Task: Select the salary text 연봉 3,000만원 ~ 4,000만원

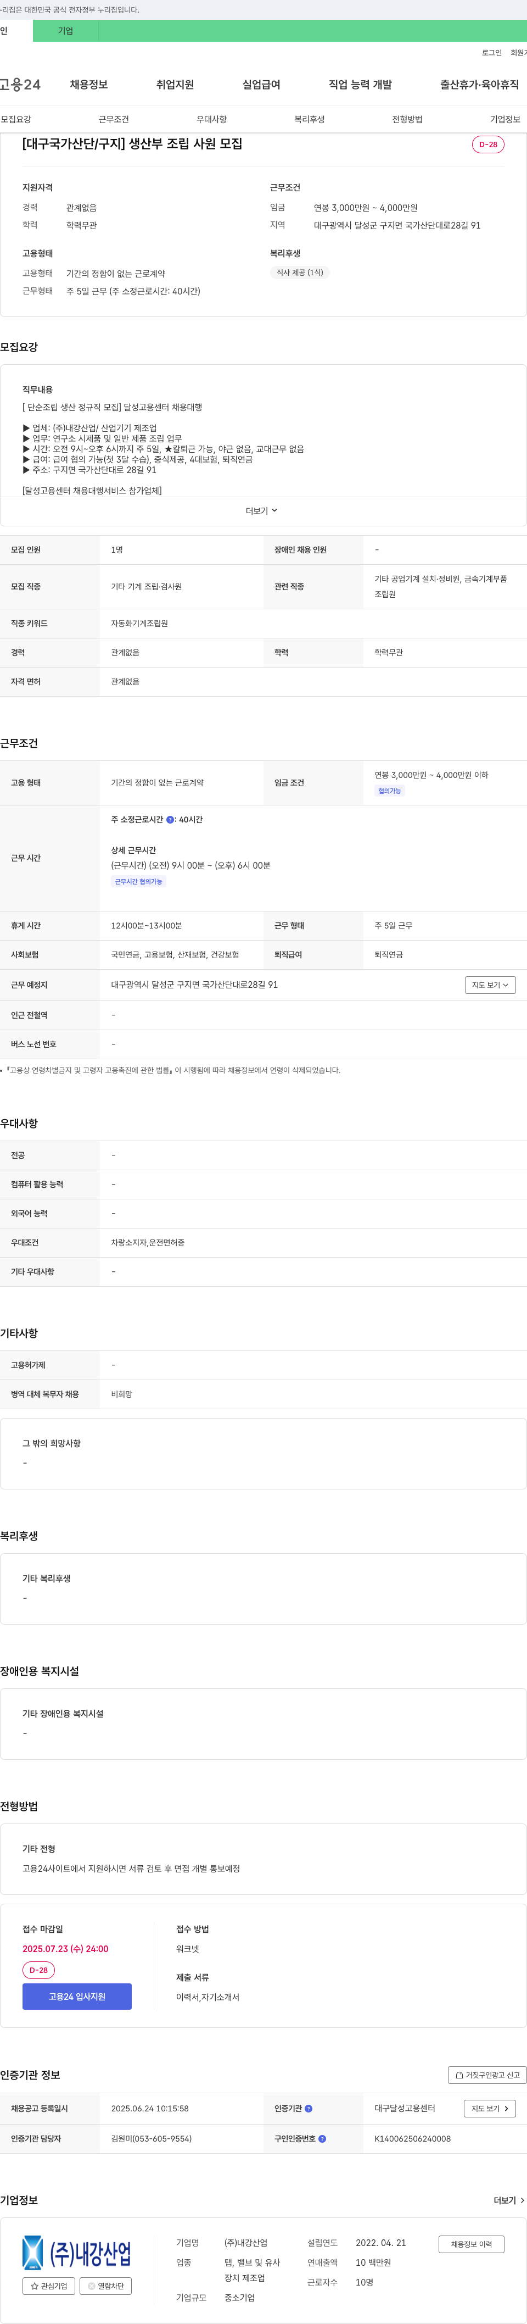Action: tap(366, 208)
